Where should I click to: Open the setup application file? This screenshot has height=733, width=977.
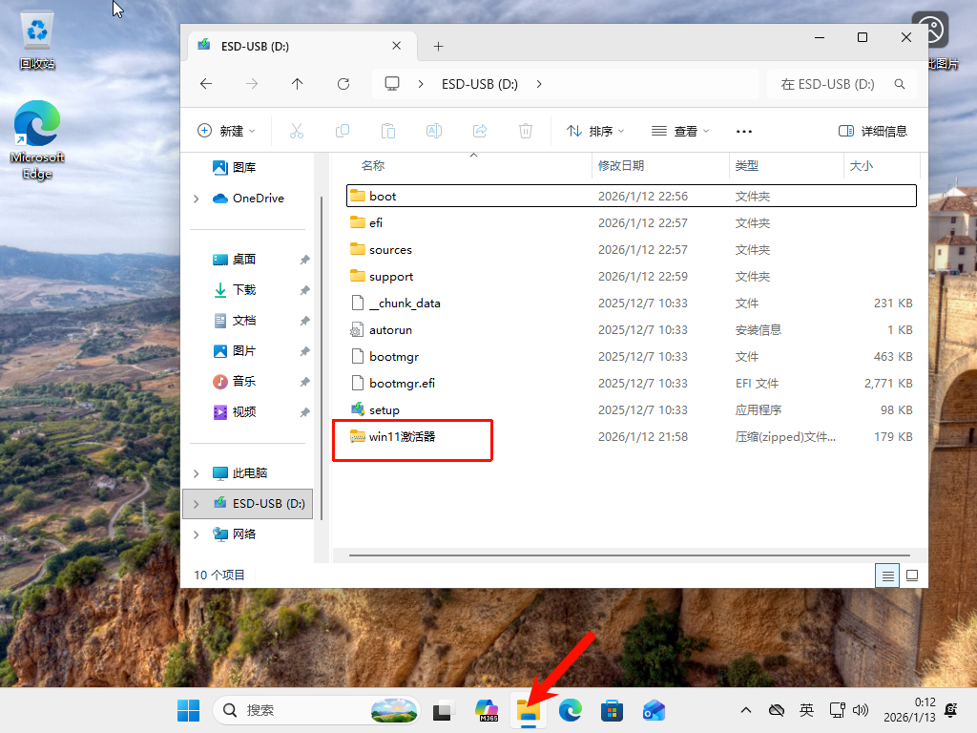pos(385,409)
